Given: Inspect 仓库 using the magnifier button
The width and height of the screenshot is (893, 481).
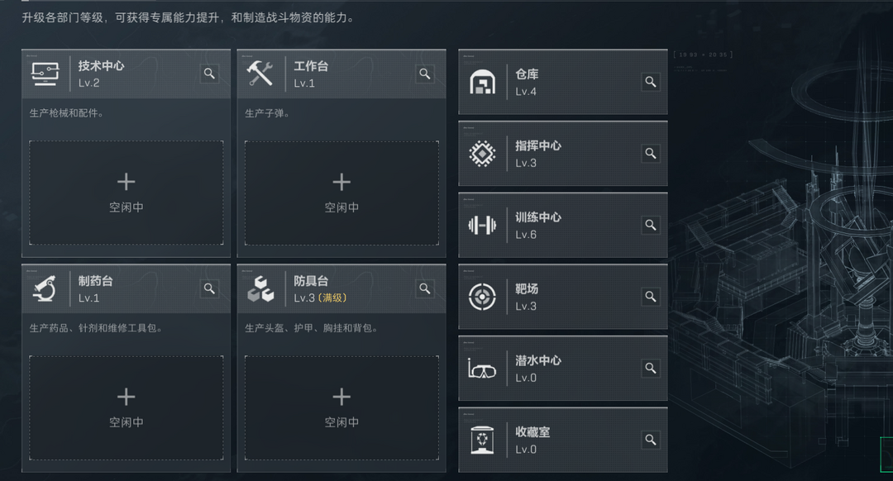Looking at the screenshot, I should tap(651, 81).
